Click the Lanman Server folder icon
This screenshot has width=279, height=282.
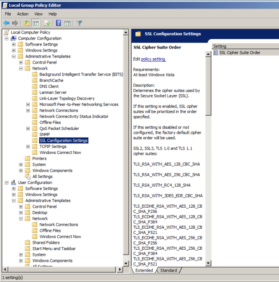point(34,92)
